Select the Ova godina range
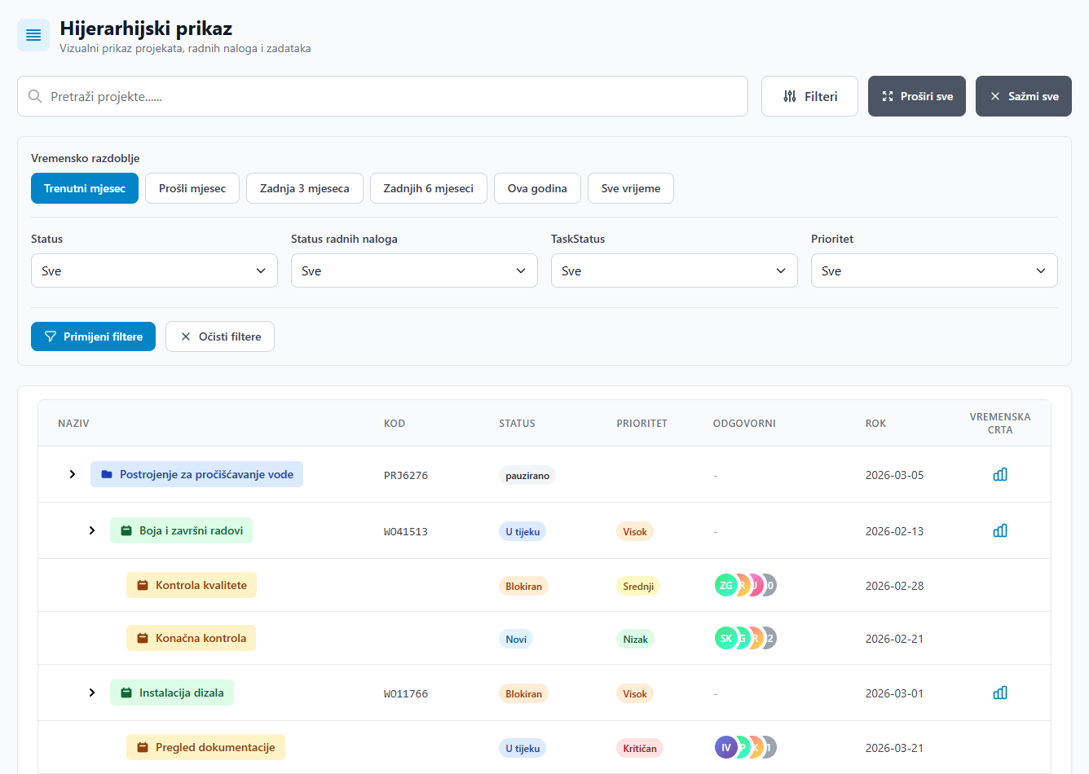Image resolution: width=1089 pixels, height=774 pixels. click(537, 188)
